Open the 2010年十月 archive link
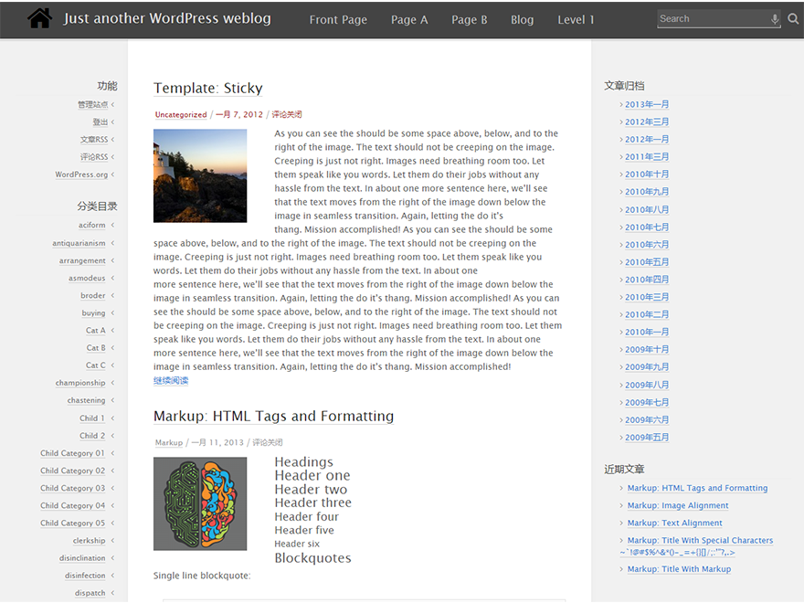The height and width of the screenshot is (603, 804). pyautogui.click(x=647, y=174)
